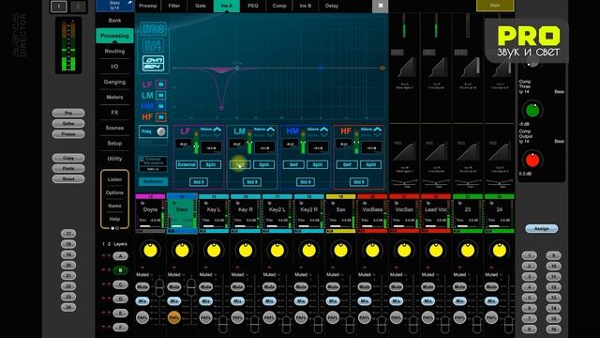Click PAFL on the Key2 L channel

269,317
